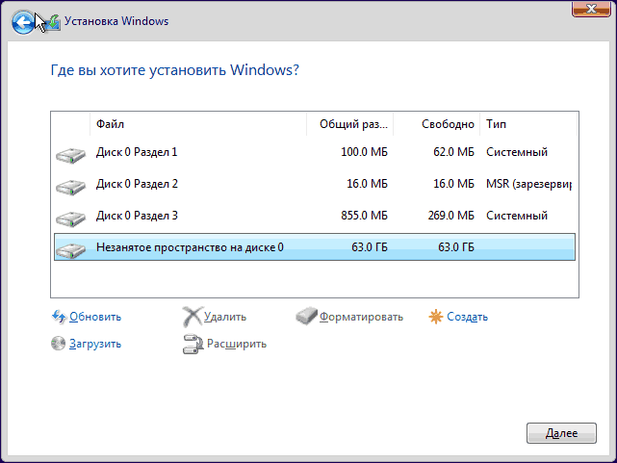This screenshot has height=463, width=617.
Task: Click the drive icon for Диск 0 Раздел 3
Action: coord(70,219)
